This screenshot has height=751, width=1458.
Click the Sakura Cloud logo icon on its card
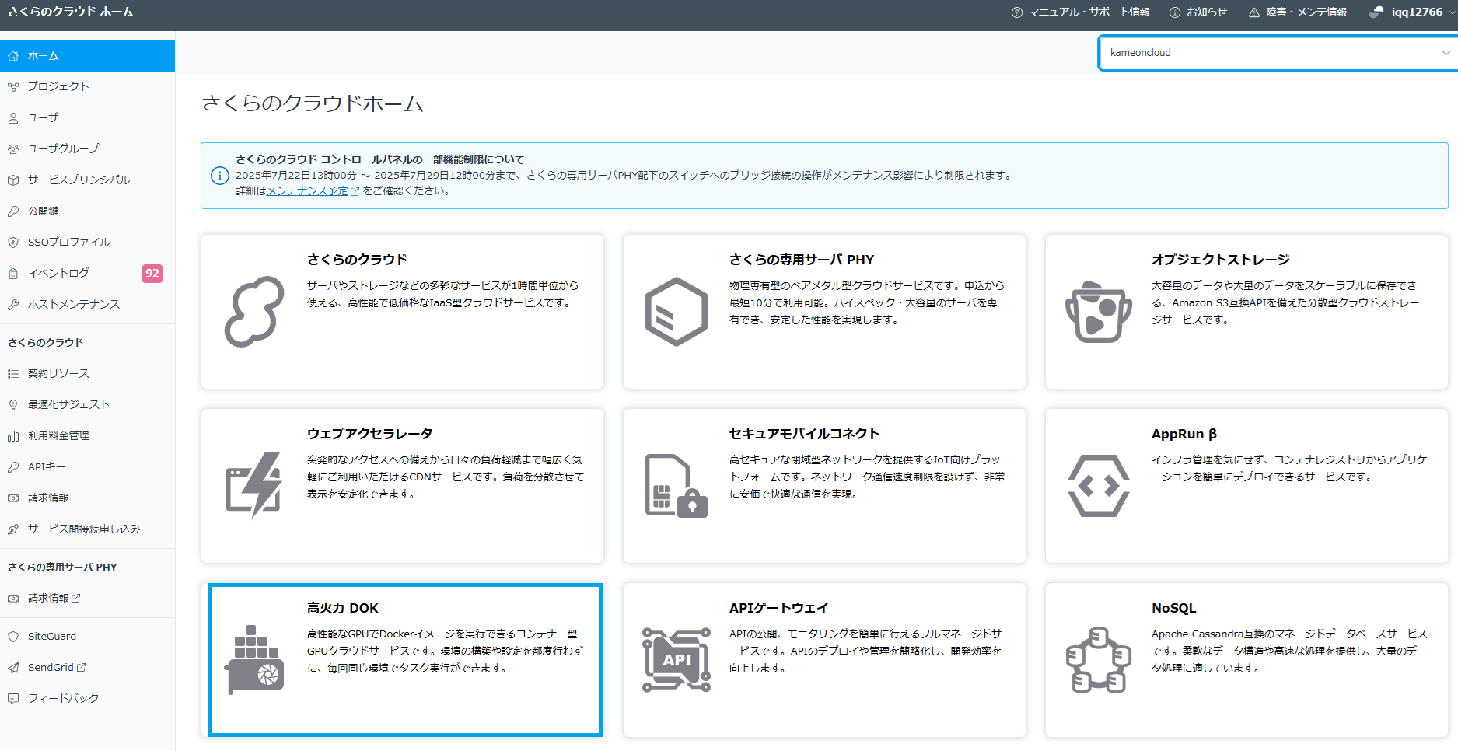click(x=254, y=312)
